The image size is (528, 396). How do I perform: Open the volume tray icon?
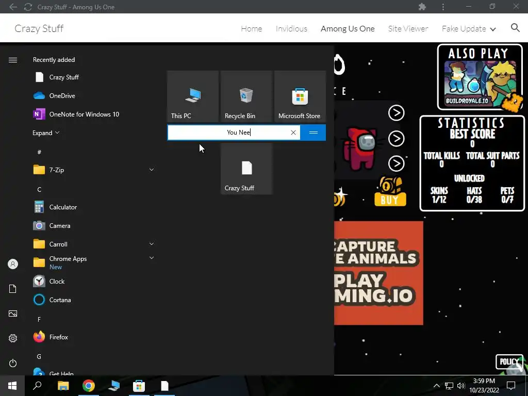[x=461, y=386]
